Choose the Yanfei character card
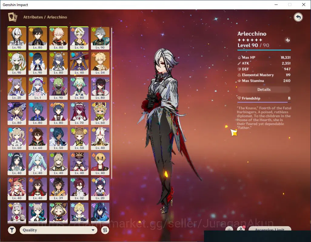 tap(17, 189)
